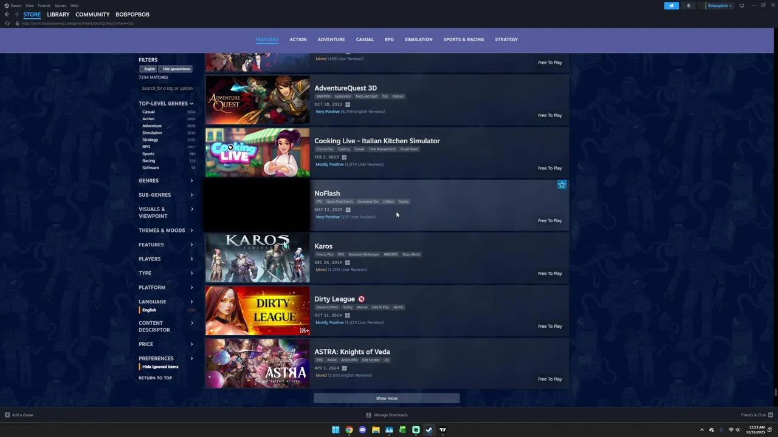Reload the store page

(x=7, y=23)
